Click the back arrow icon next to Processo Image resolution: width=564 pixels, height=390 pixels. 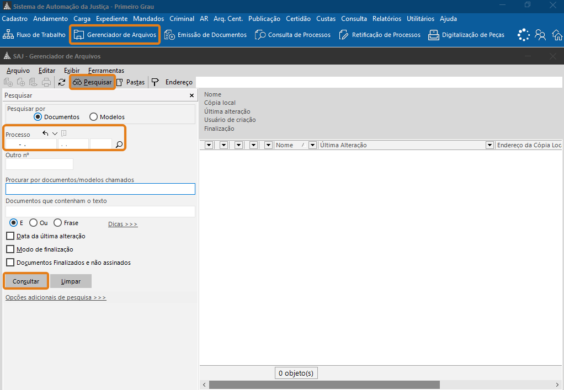[45, 133]
